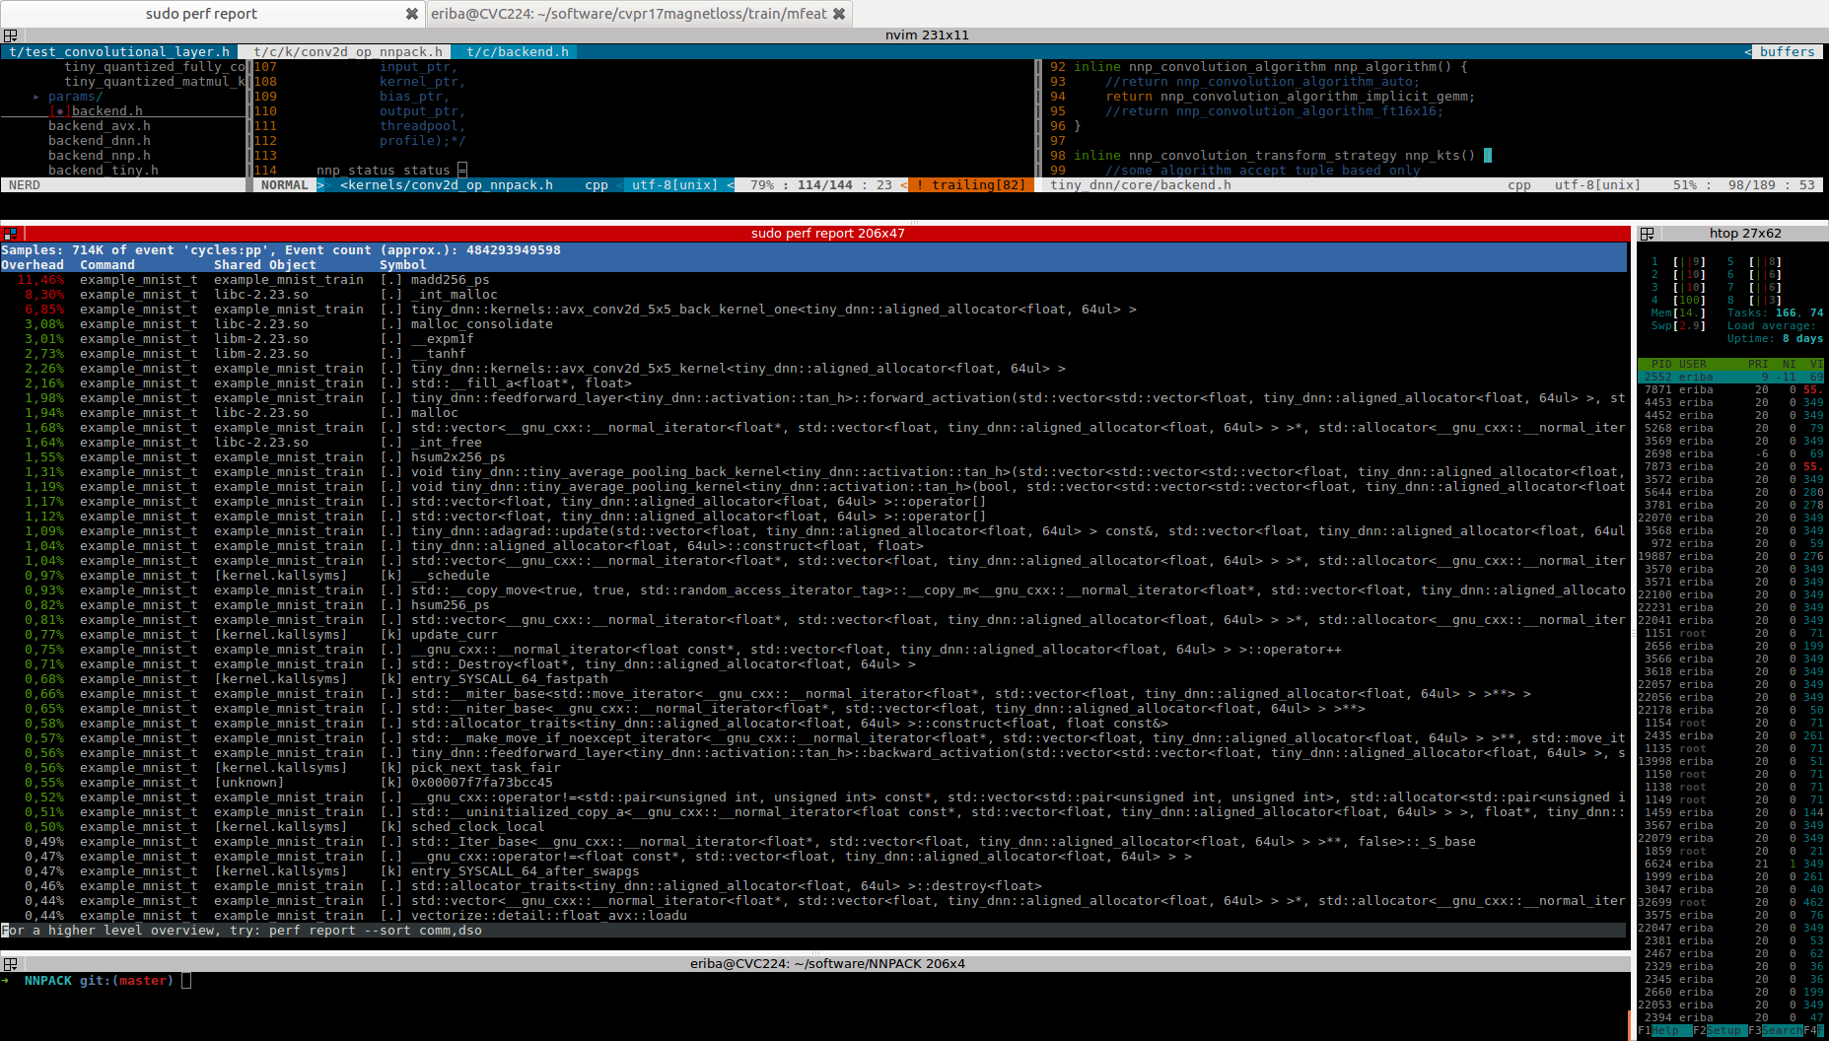Select the __schedule kernel row in perf report
Image resolution: width=1829 pixels, height=1041 pixels.
[x=813, y=576]
